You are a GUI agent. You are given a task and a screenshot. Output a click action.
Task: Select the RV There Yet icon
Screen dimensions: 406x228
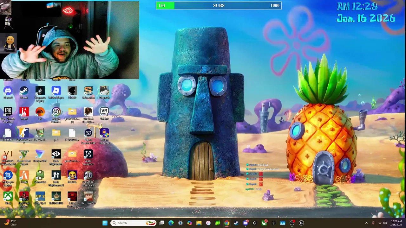click(x=88, y=198)
